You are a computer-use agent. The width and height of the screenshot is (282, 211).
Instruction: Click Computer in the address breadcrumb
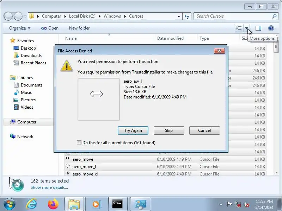pos(51,16)
